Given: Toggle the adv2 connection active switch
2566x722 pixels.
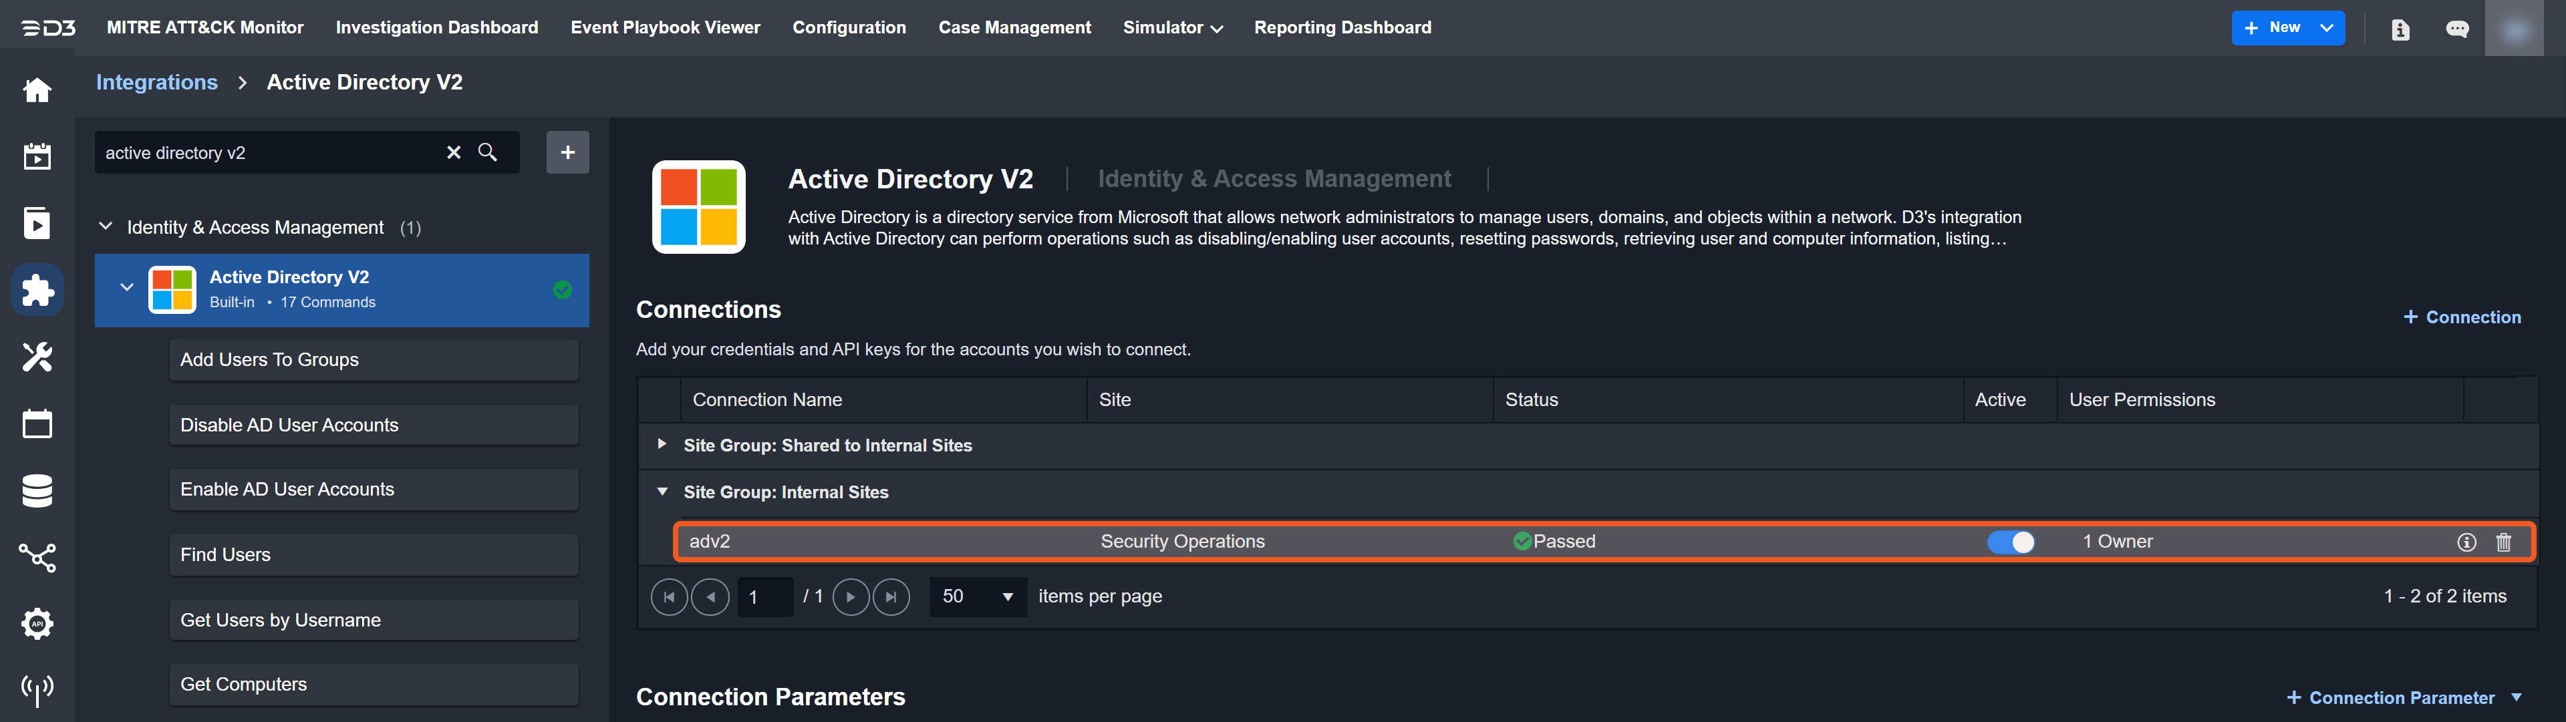Looking at the screenshot, I should (x=2010, y=542).
